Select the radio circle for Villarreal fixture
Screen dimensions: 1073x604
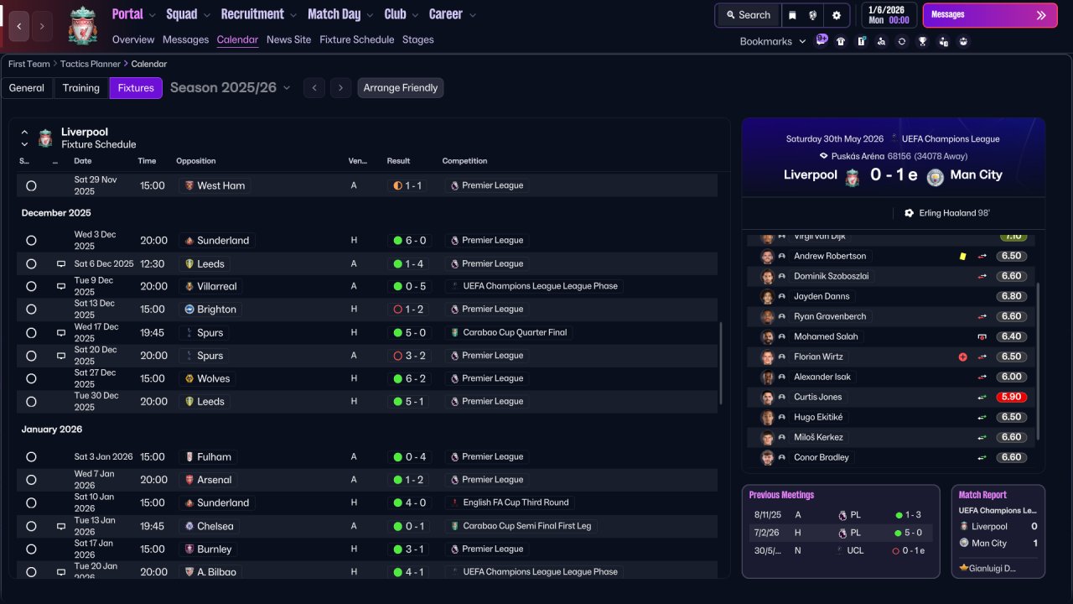tap(31, 286)
